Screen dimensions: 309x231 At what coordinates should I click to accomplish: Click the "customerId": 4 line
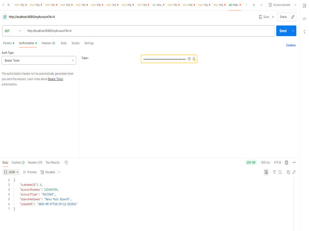point(31,184)
